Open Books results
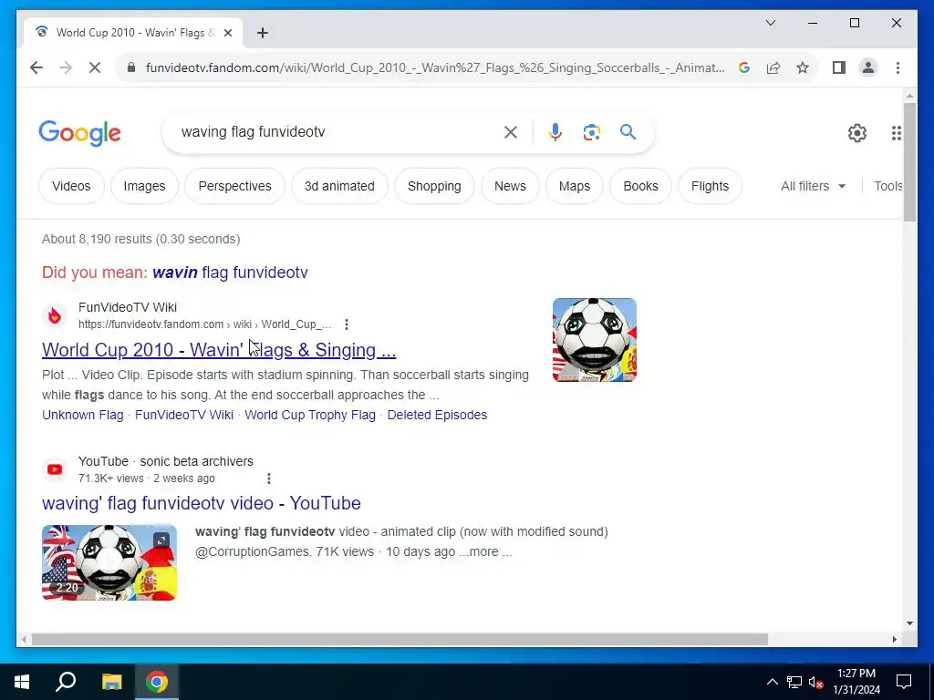Image resolution: width=934 pixels, height=700 pixels. tap(640, 186)
